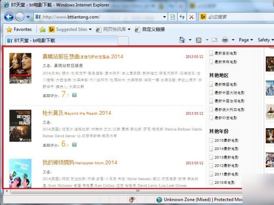Image resolution: width=274 pixels, height=205 pixels.
Task: Print the page with the printer icon
Action: pyautogui.click(x=225, y=40)
